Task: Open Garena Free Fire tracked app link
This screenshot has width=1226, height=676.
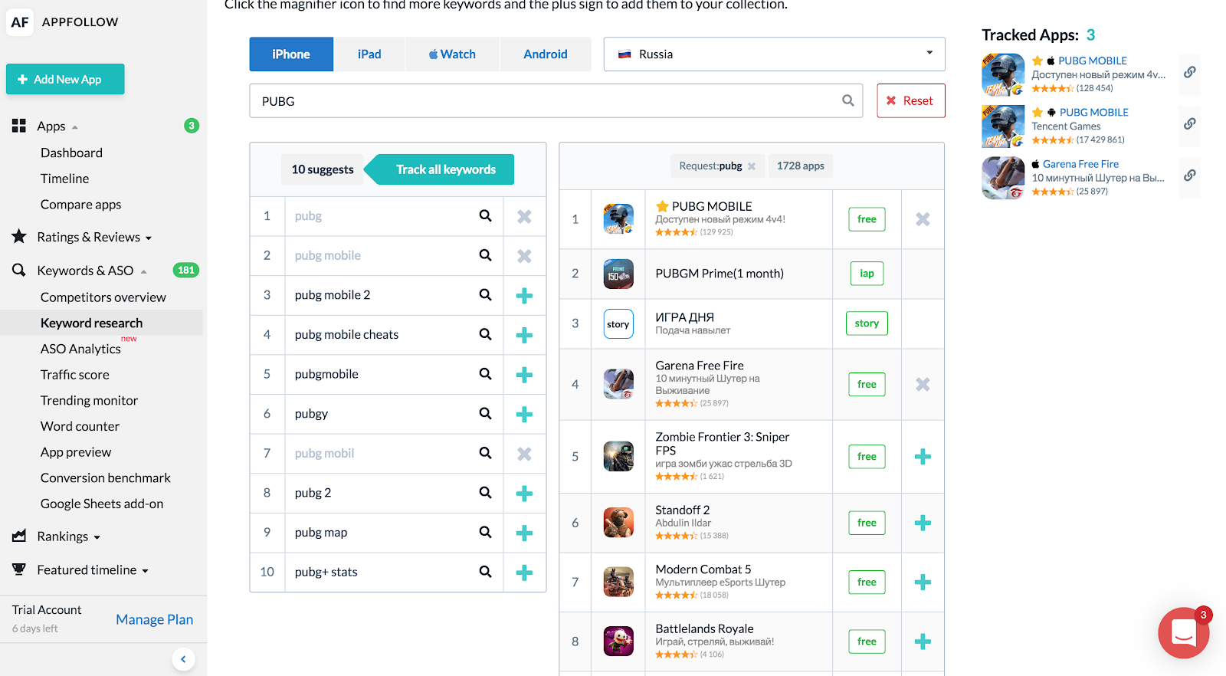Action: pyautogui.click(x=1080, y=164)
